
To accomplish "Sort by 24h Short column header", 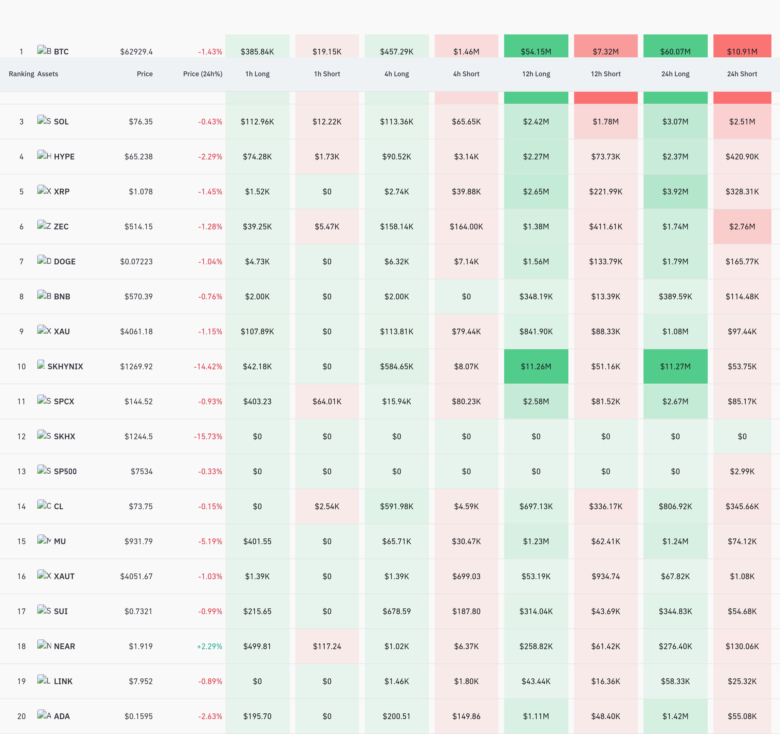I will tap(742, 74).
